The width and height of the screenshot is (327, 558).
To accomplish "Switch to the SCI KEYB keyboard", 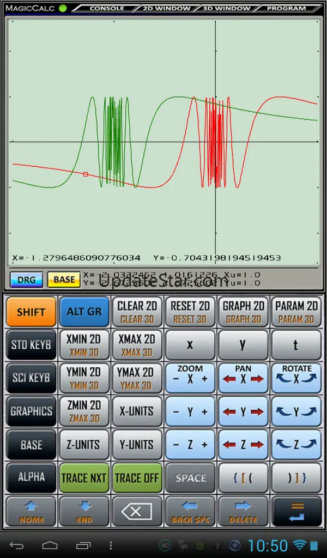I will pos(31,378).
